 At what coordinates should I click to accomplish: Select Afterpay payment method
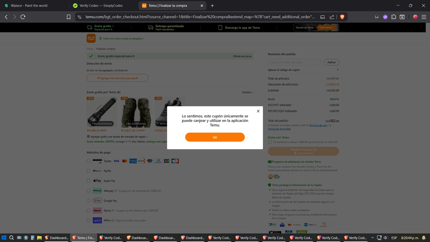[x=89, y=191]
